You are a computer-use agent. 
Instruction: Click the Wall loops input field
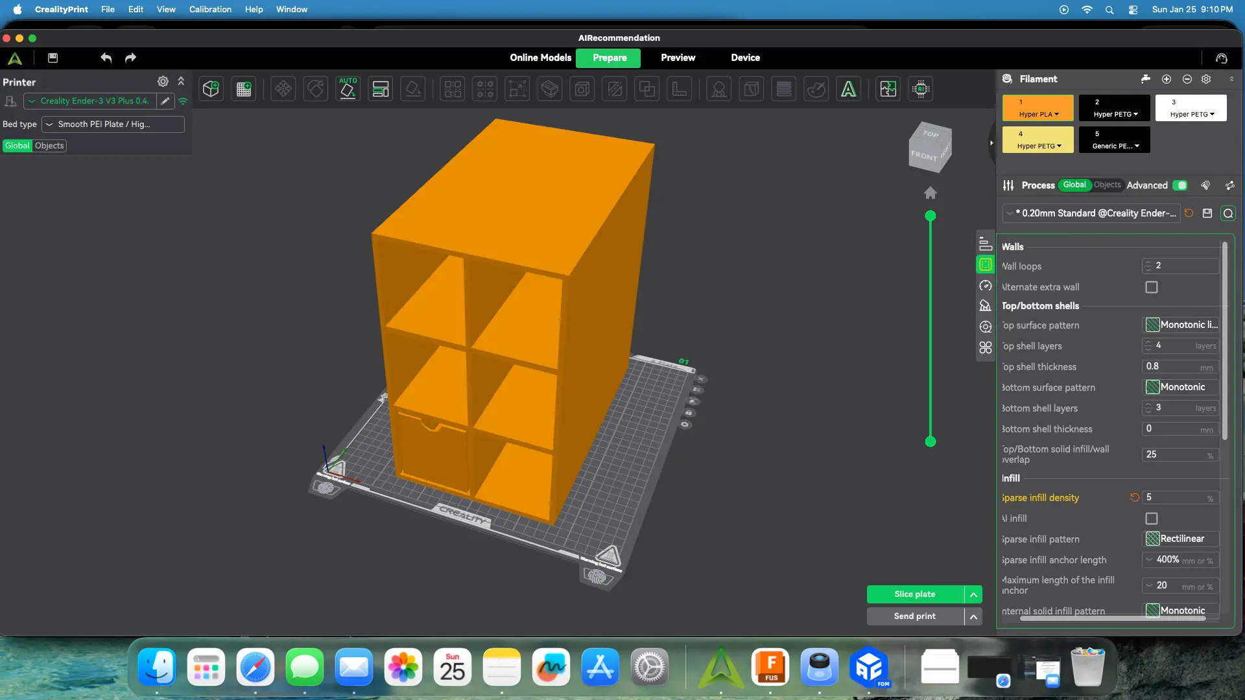tap(1181, 266)
